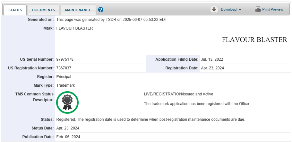Click the US Serial Number label
The image size is (292, 142).
point(37,59)
